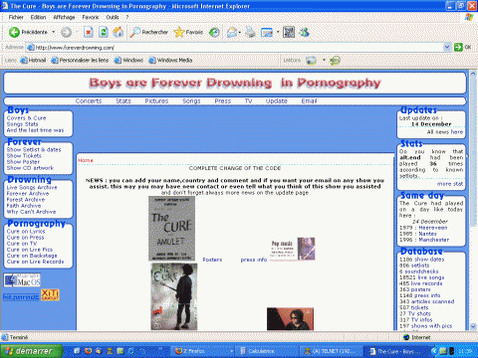The height and width of the screenshot is (358, 478).
Task: Open the Songs navigation link
Action: pyautogui.click(x=191, y=100)
